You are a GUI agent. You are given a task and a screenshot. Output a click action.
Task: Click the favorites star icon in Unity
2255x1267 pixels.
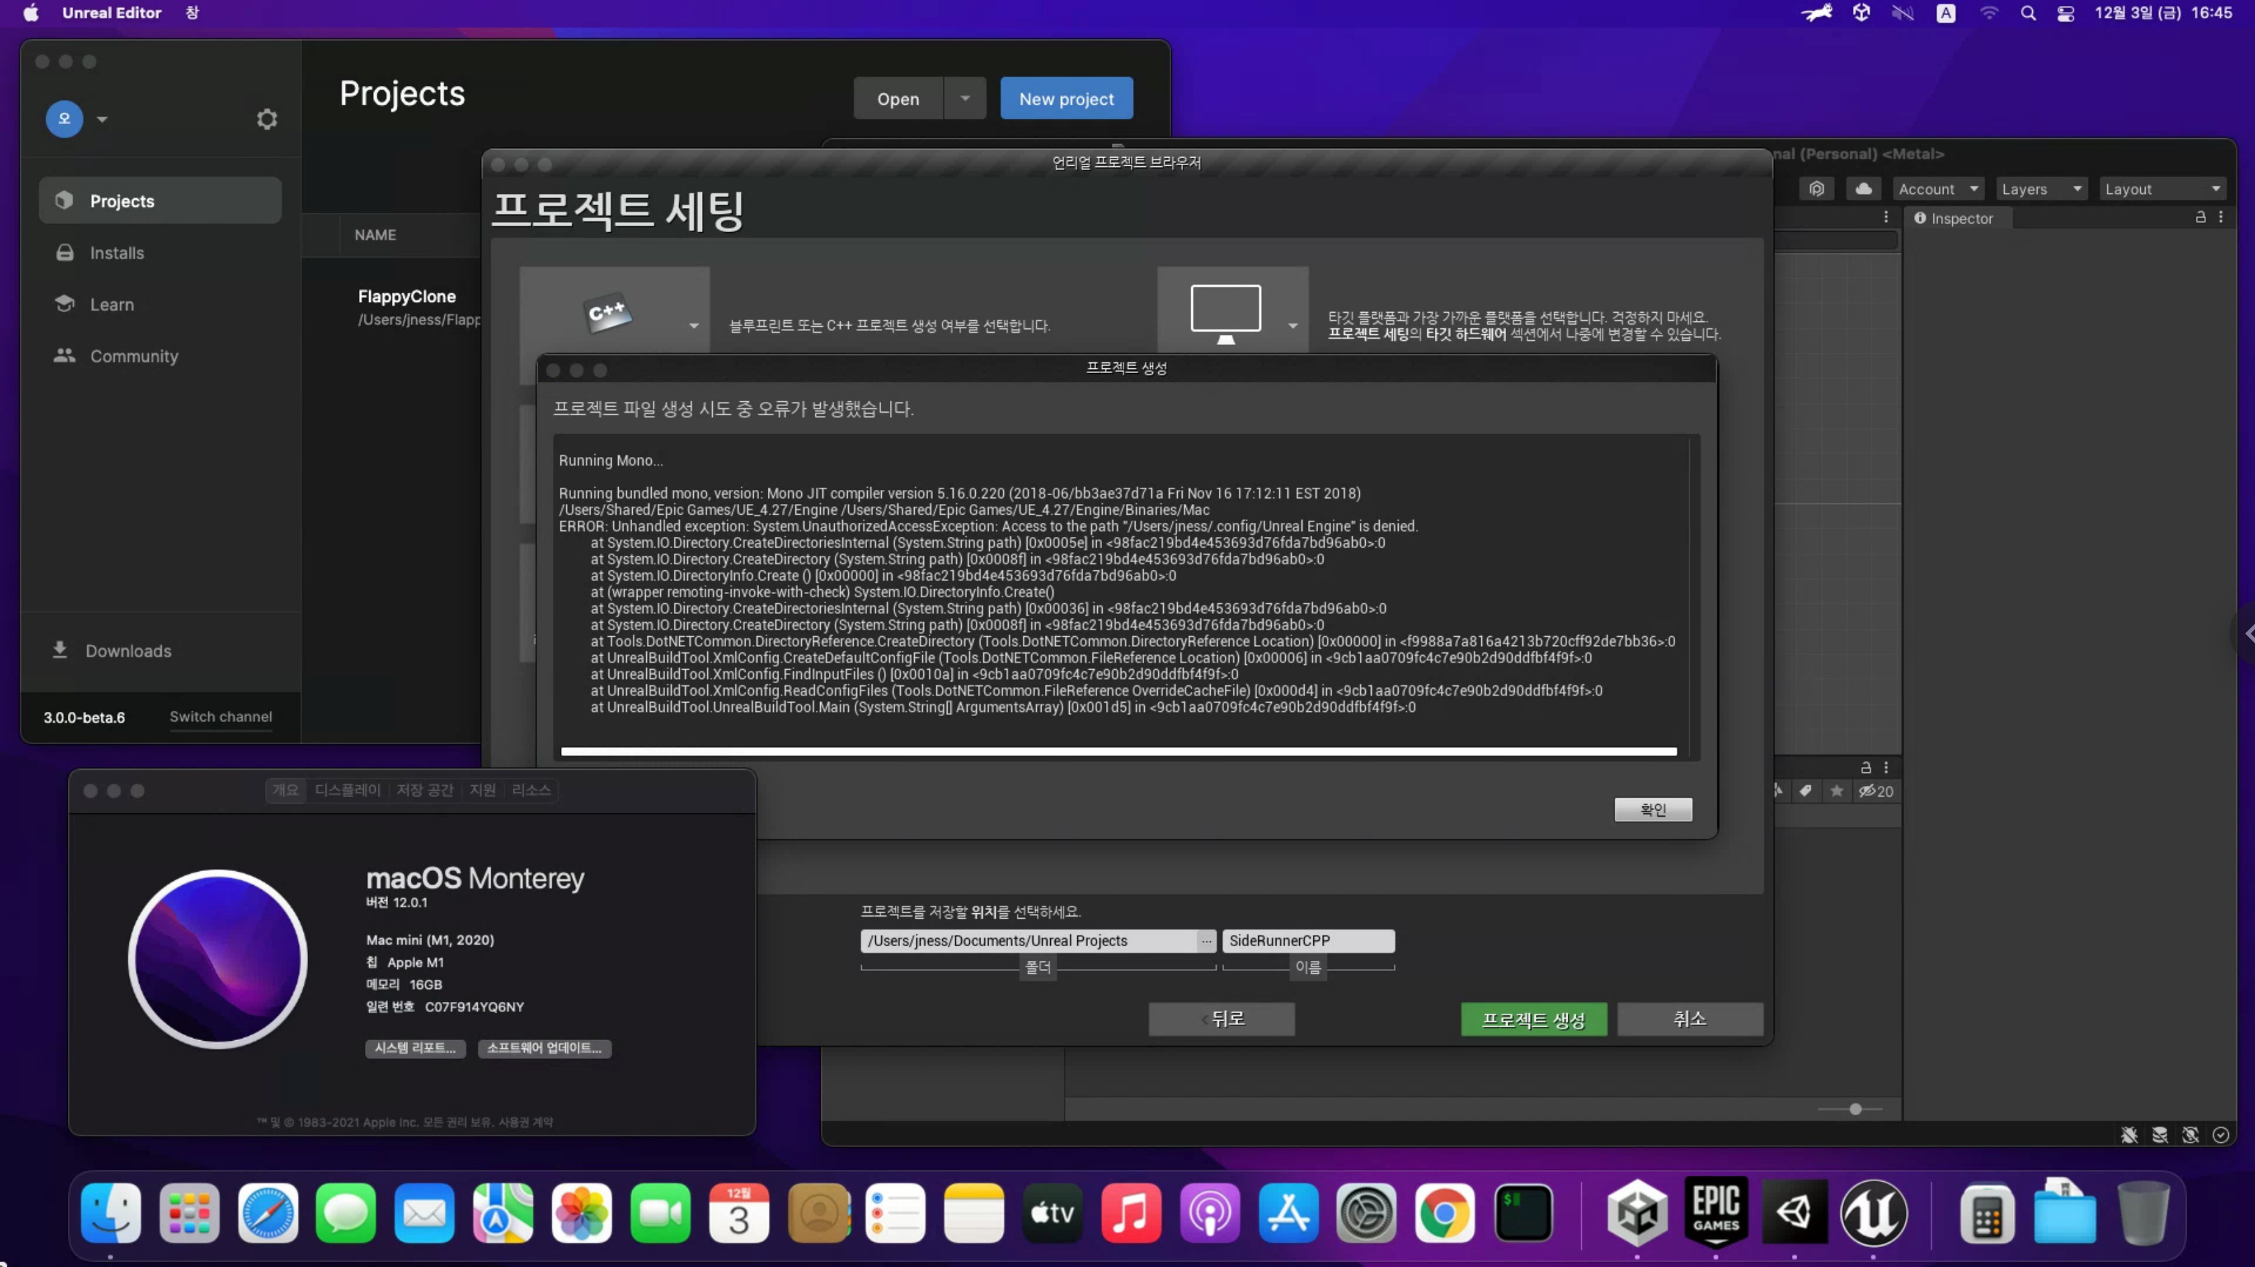pyautogui.click(x=1837, y=791)
